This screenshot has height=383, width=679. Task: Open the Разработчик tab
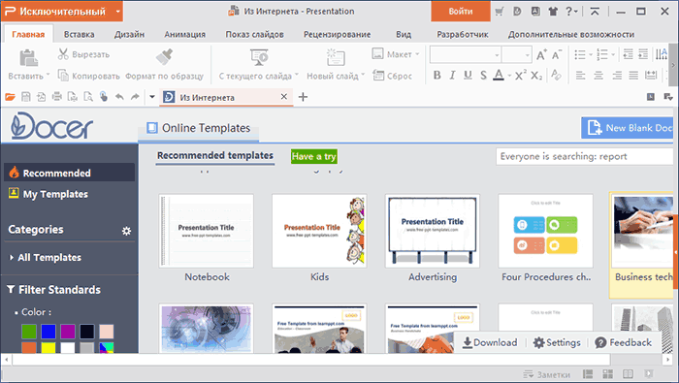pyautogui.click(x=463, y=34)
